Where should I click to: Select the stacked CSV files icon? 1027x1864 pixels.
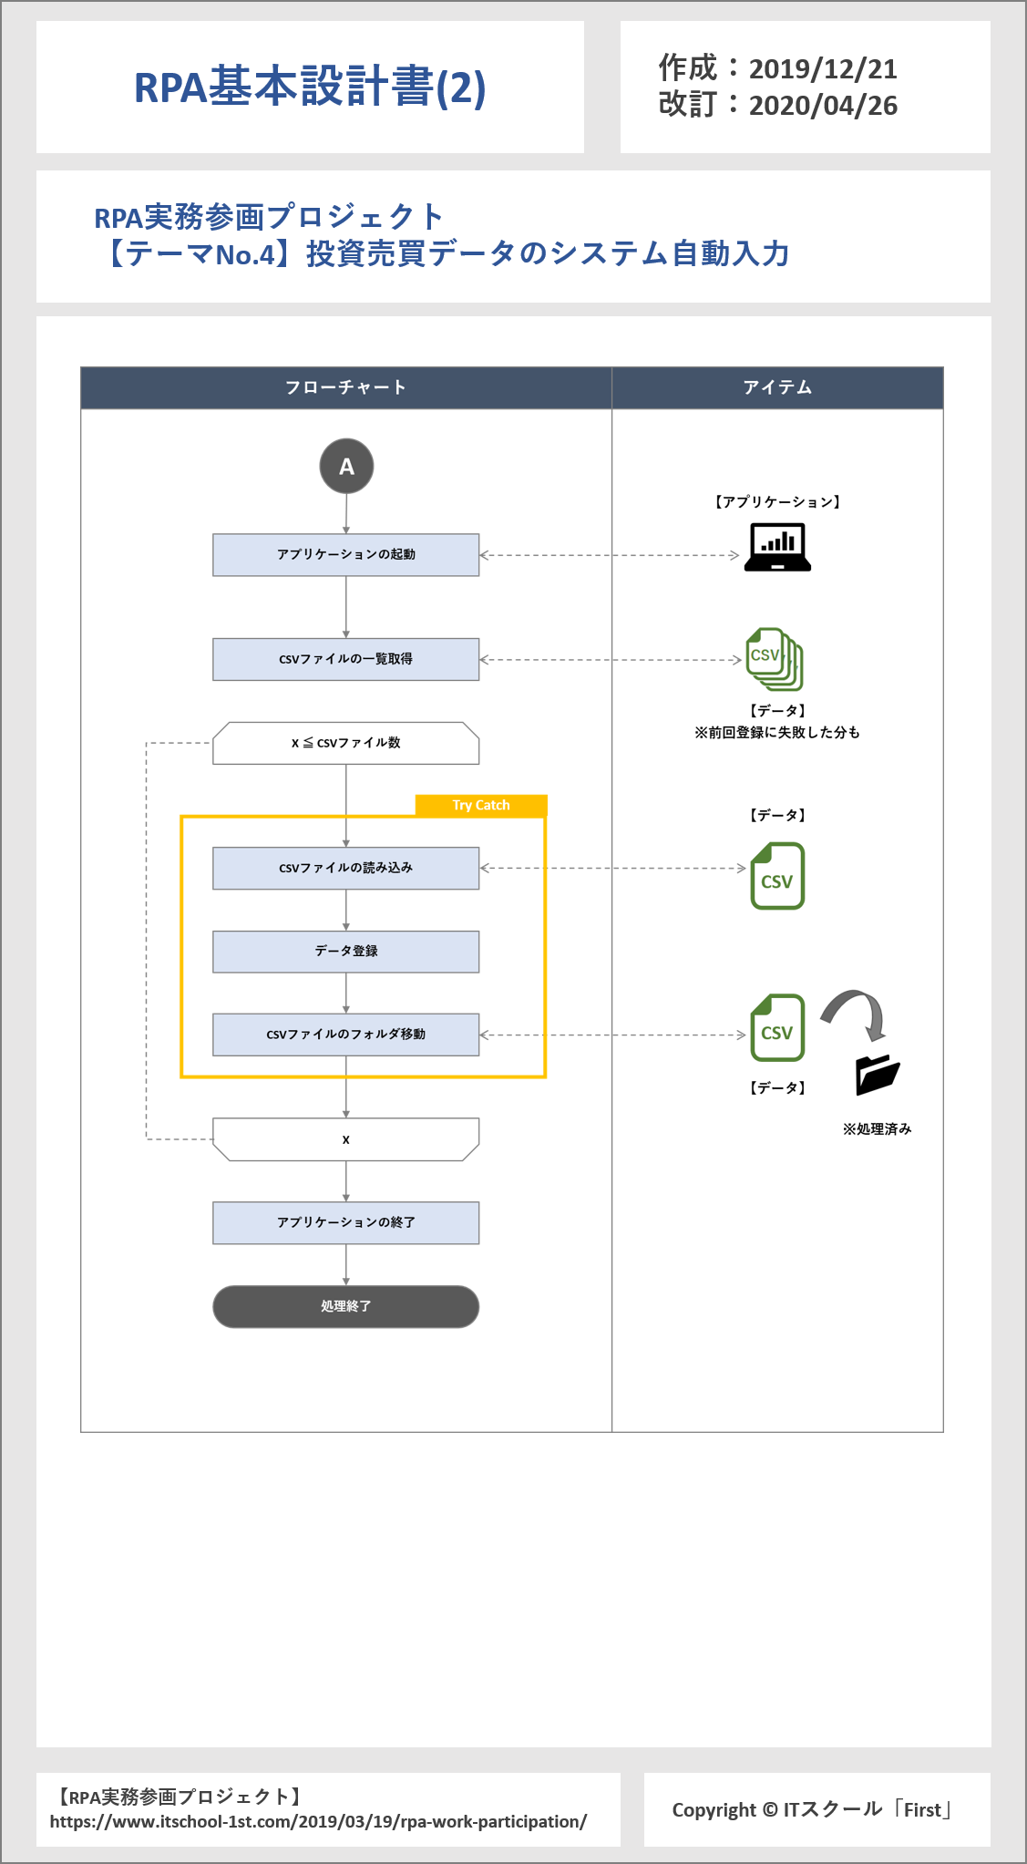click(x=774, y=659)
